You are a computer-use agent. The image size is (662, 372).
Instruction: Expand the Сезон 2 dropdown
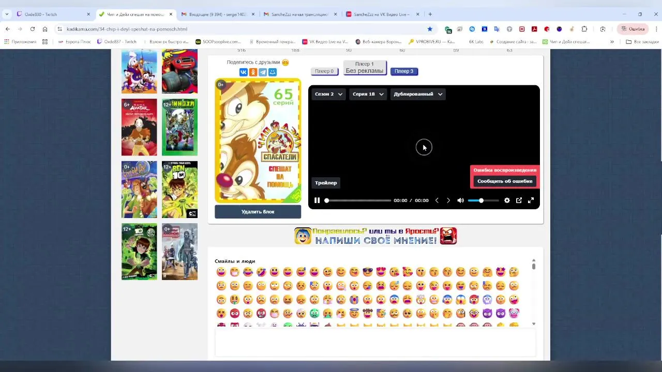329,94
